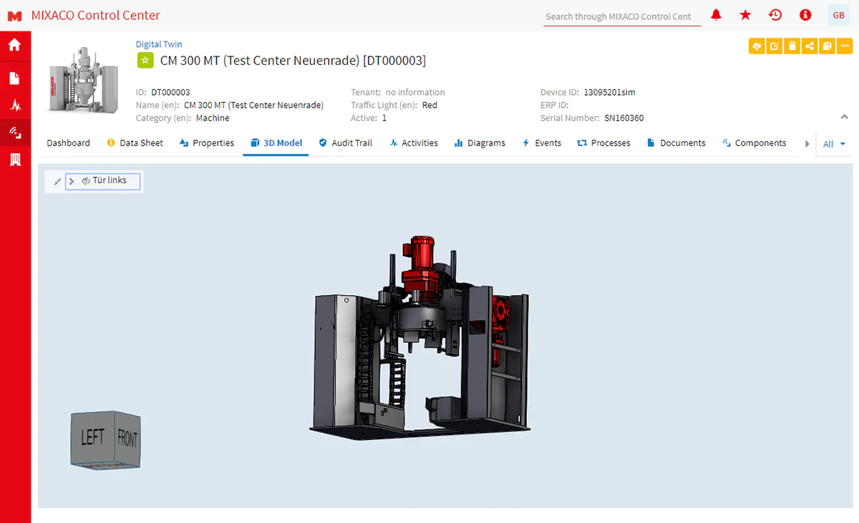859x523 pixels.
Task: Click the Category value Machine
Action: coord(213,118)
